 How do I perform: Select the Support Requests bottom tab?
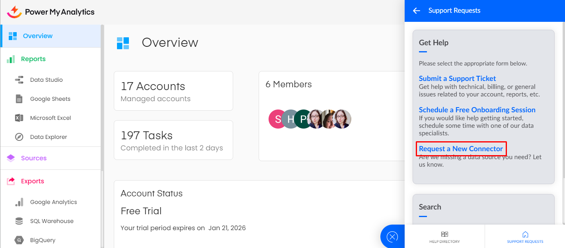point(525,237)
